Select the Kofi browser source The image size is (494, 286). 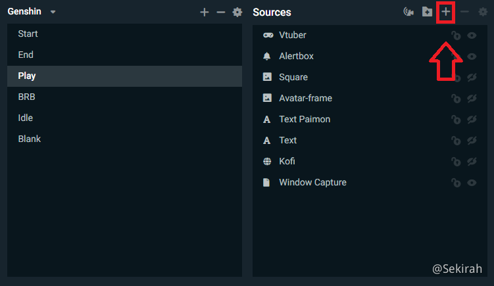pyautogui.click(x=287, y=161)
